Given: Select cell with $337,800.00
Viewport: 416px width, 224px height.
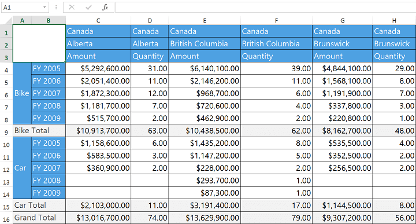Looking at the screenshot, I should coord(342,106).
